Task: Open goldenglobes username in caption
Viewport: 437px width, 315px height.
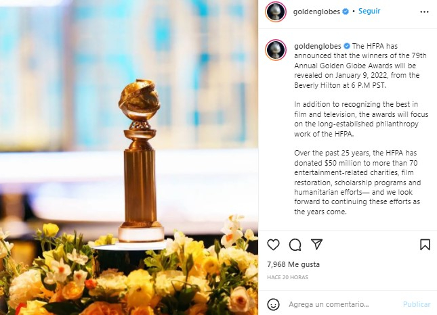Action: [x=318, y=46]
